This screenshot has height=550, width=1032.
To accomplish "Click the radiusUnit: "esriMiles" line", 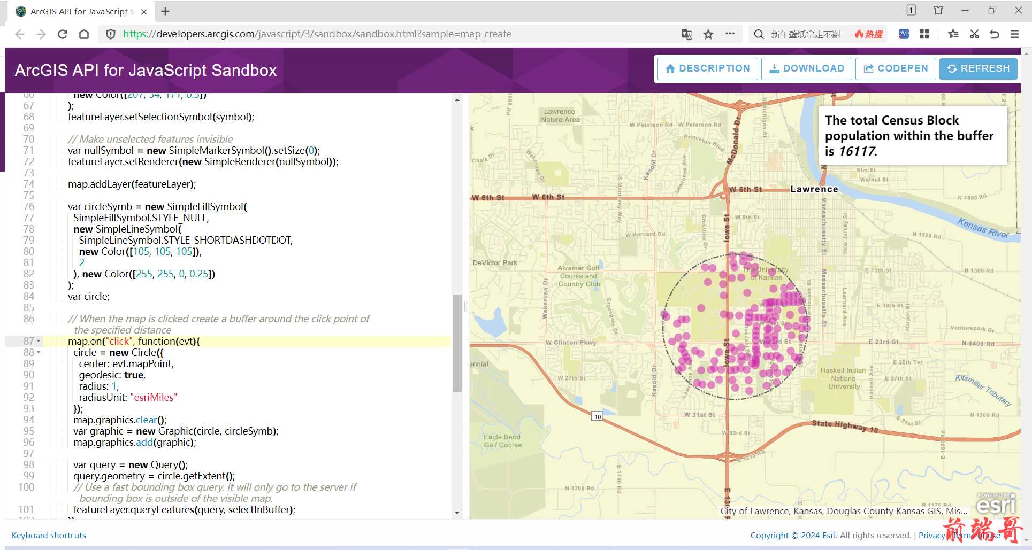I will point(128,397).
